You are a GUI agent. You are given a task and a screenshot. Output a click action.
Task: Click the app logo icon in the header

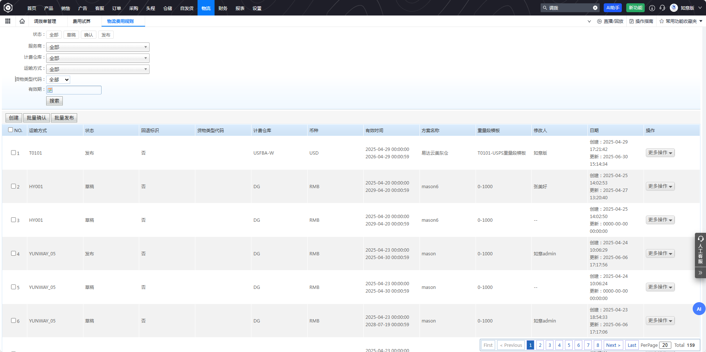8,8
